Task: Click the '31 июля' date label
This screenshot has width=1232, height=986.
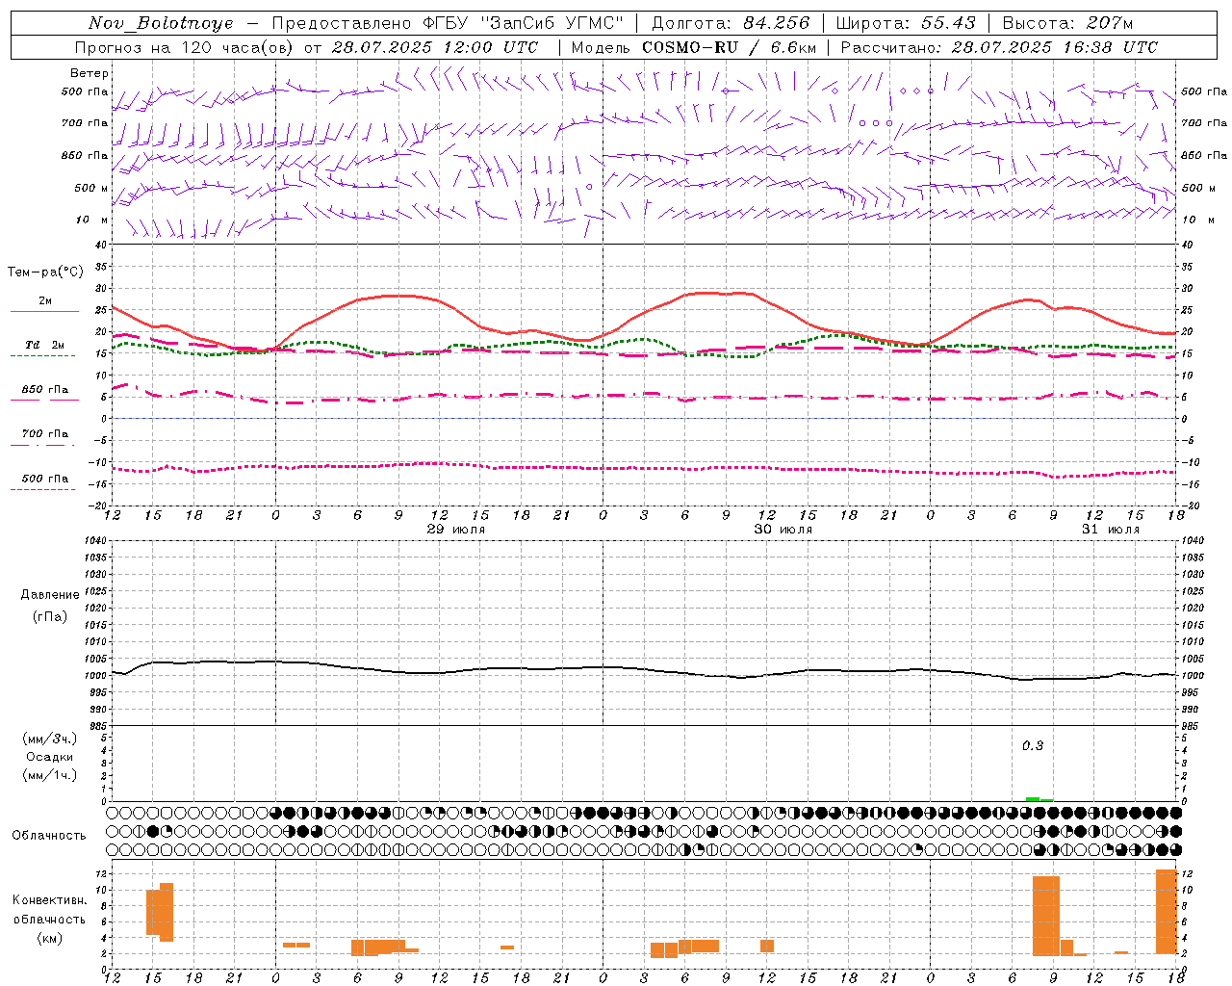Action: (x=1111, y=530)
